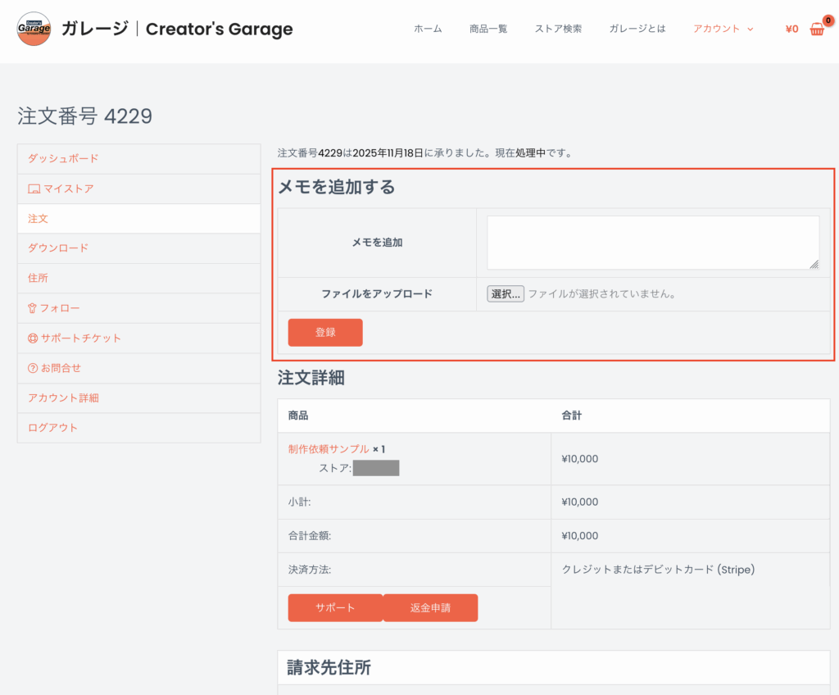Focus the メモを追加 text area
The image size is (839, 695).
click(x=652, y=243)
